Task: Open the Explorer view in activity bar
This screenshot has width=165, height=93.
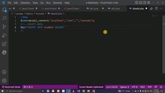Action: point(4,10)
